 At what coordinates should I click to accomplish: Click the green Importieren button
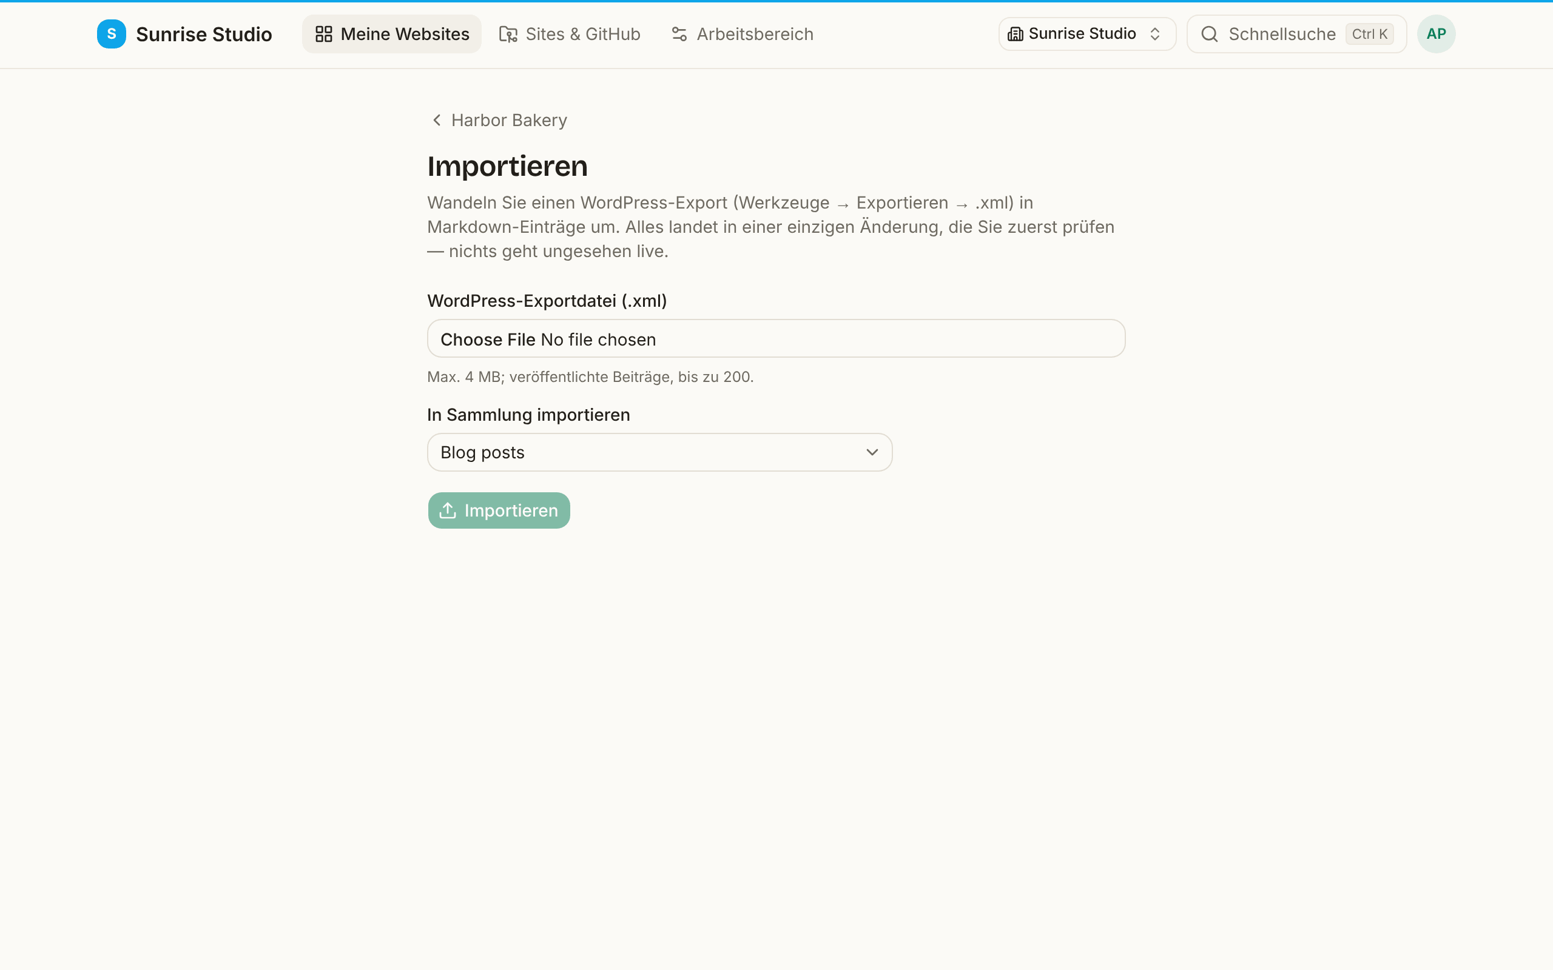(499, 510)
